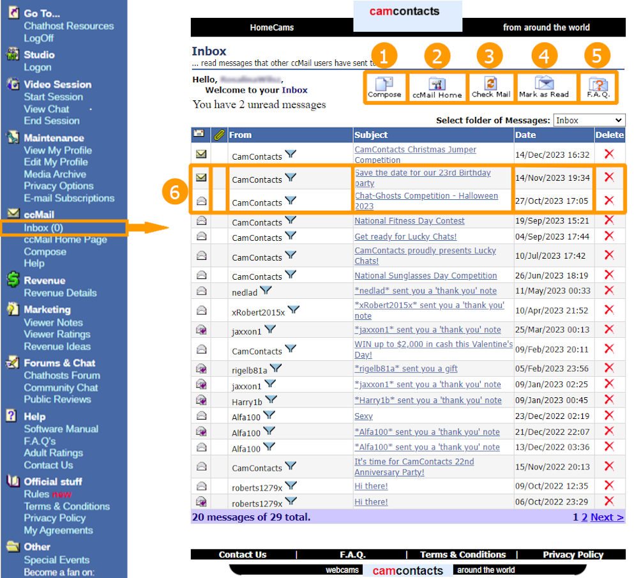Open the filter funnel beside nedlad
634x578 pixels.
click(x=267, y=291)
